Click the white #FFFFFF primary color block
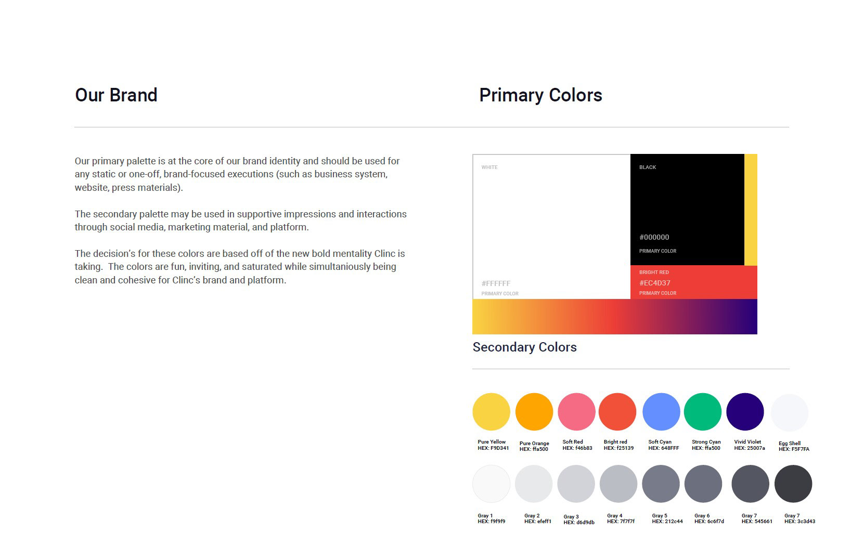The width and height of the screenshot is (864, 559). (551, 227)
